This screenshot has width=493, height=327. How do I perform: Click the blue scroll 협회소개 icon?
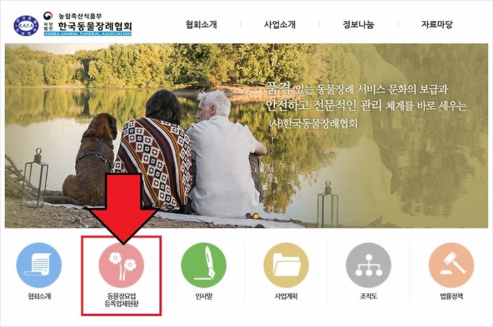(39, 265)
